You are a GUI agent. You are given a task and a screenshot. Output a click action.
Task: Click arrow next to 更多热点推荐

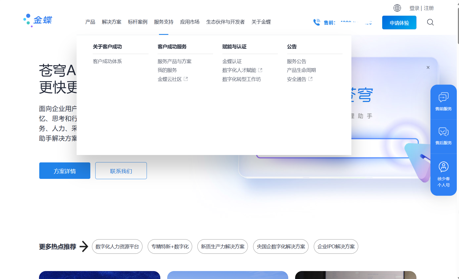(84, 246)
